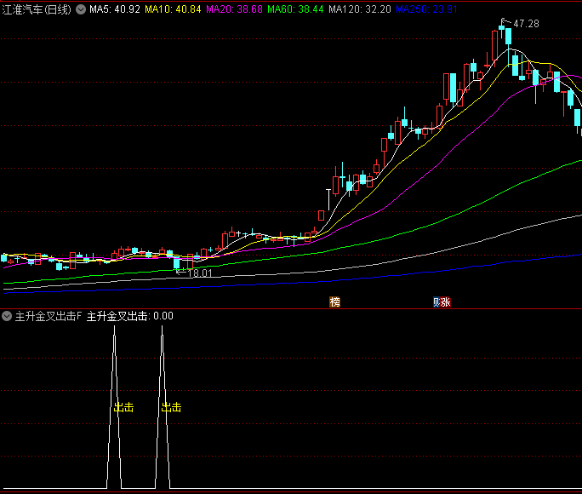Click the second 出击 signal label
This screenshot has height=494, width=582.
pyautogui.click(x=172, y=407)
